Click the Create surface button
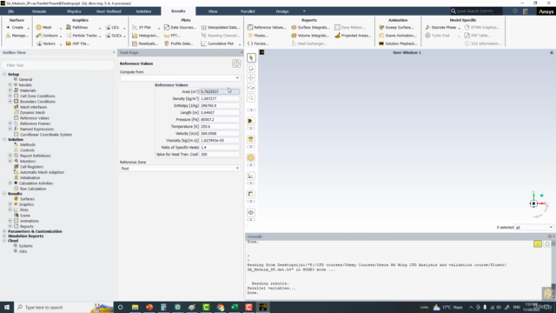The width and height of the screenshot is (556, 313). click(15, 27)
